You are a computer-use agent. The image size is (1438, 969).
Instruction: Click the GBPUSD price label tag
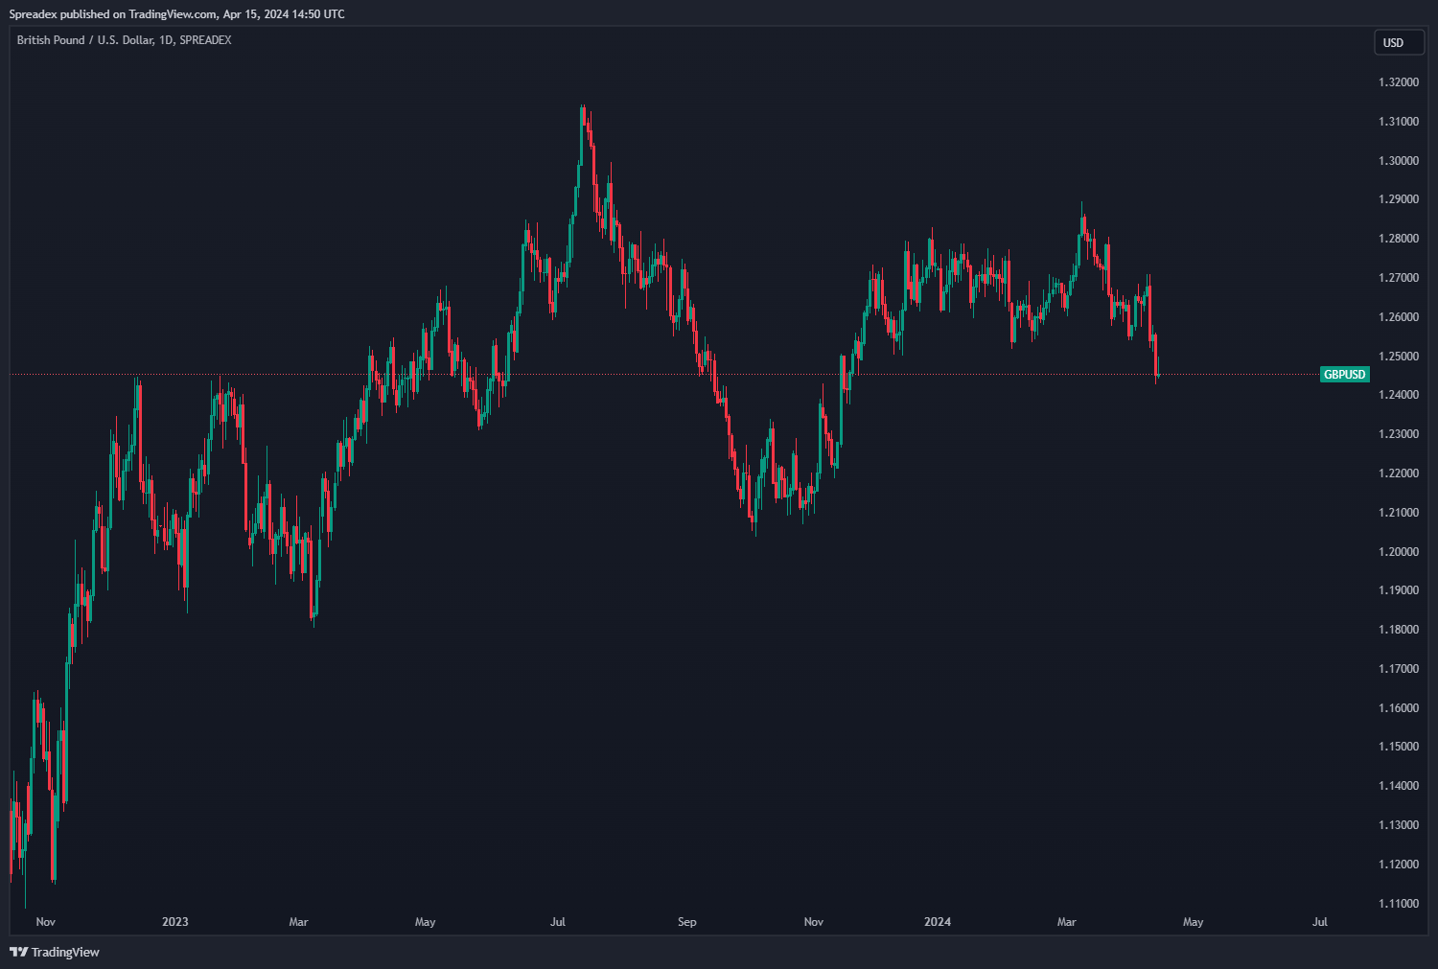[1344, 375]
